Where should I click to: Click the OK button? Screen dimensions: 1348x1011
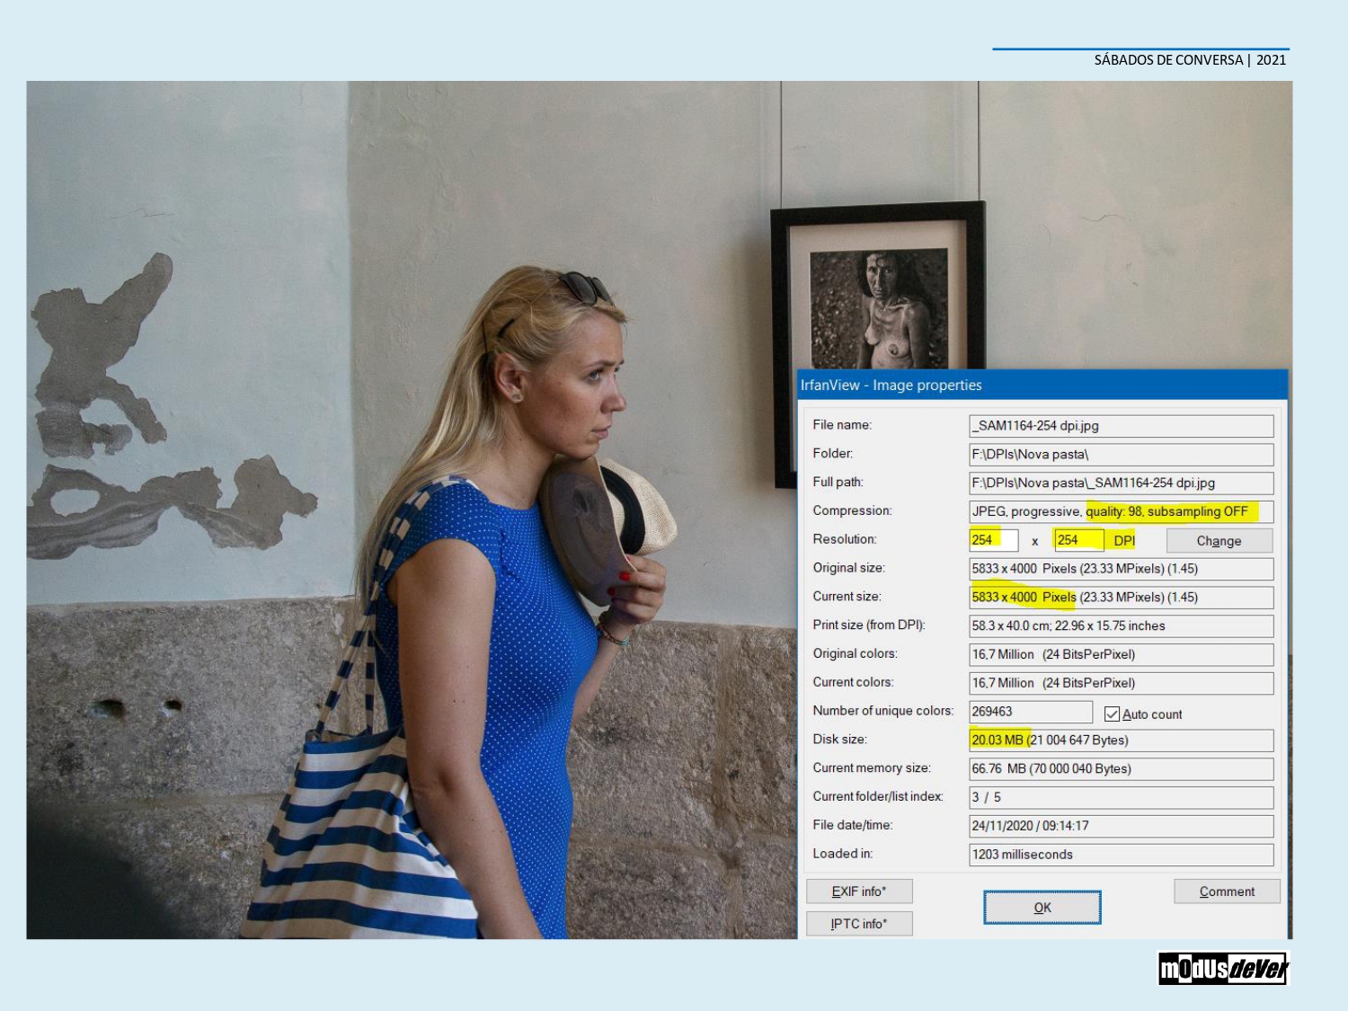tap(1042, 908)
